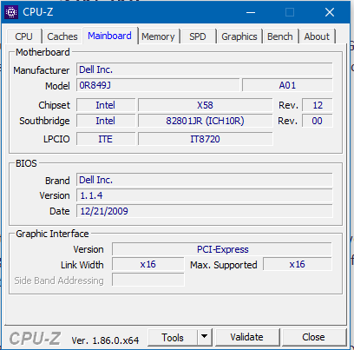
Task: Click the CPU-Z app icon in title bar
Action: (11, 12)
